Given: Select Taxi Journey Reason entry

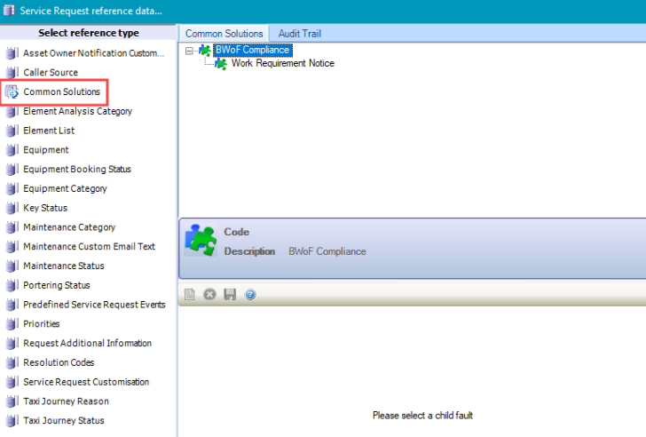Looking at the screenshot, I should tap(65, 401).
